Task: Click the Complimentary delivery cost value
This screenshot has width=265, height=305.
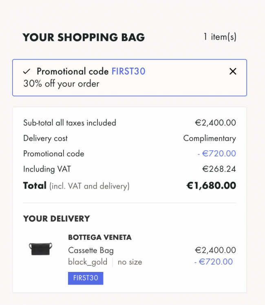Action: [x=210, y=138]
